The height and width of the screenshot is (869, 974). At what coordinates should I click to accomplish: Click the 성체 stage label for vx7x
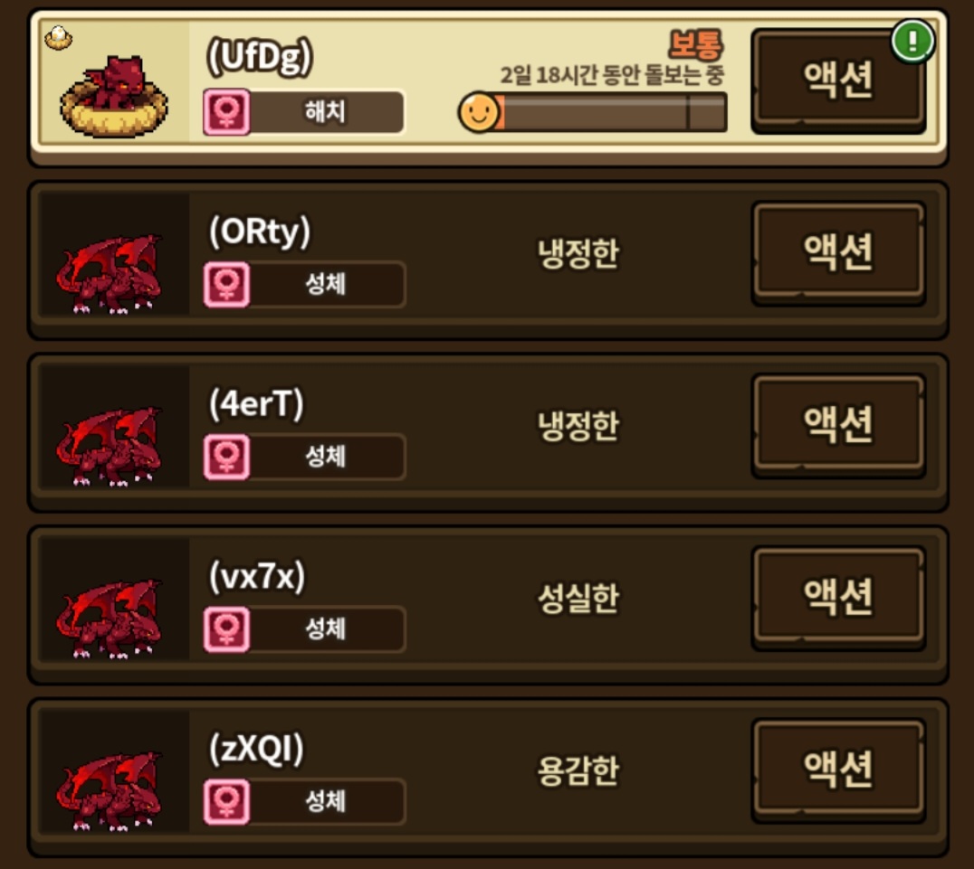click(325, 628)
